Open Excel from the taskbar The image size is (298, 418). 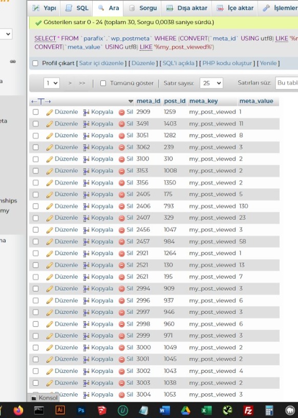(206, 410)
